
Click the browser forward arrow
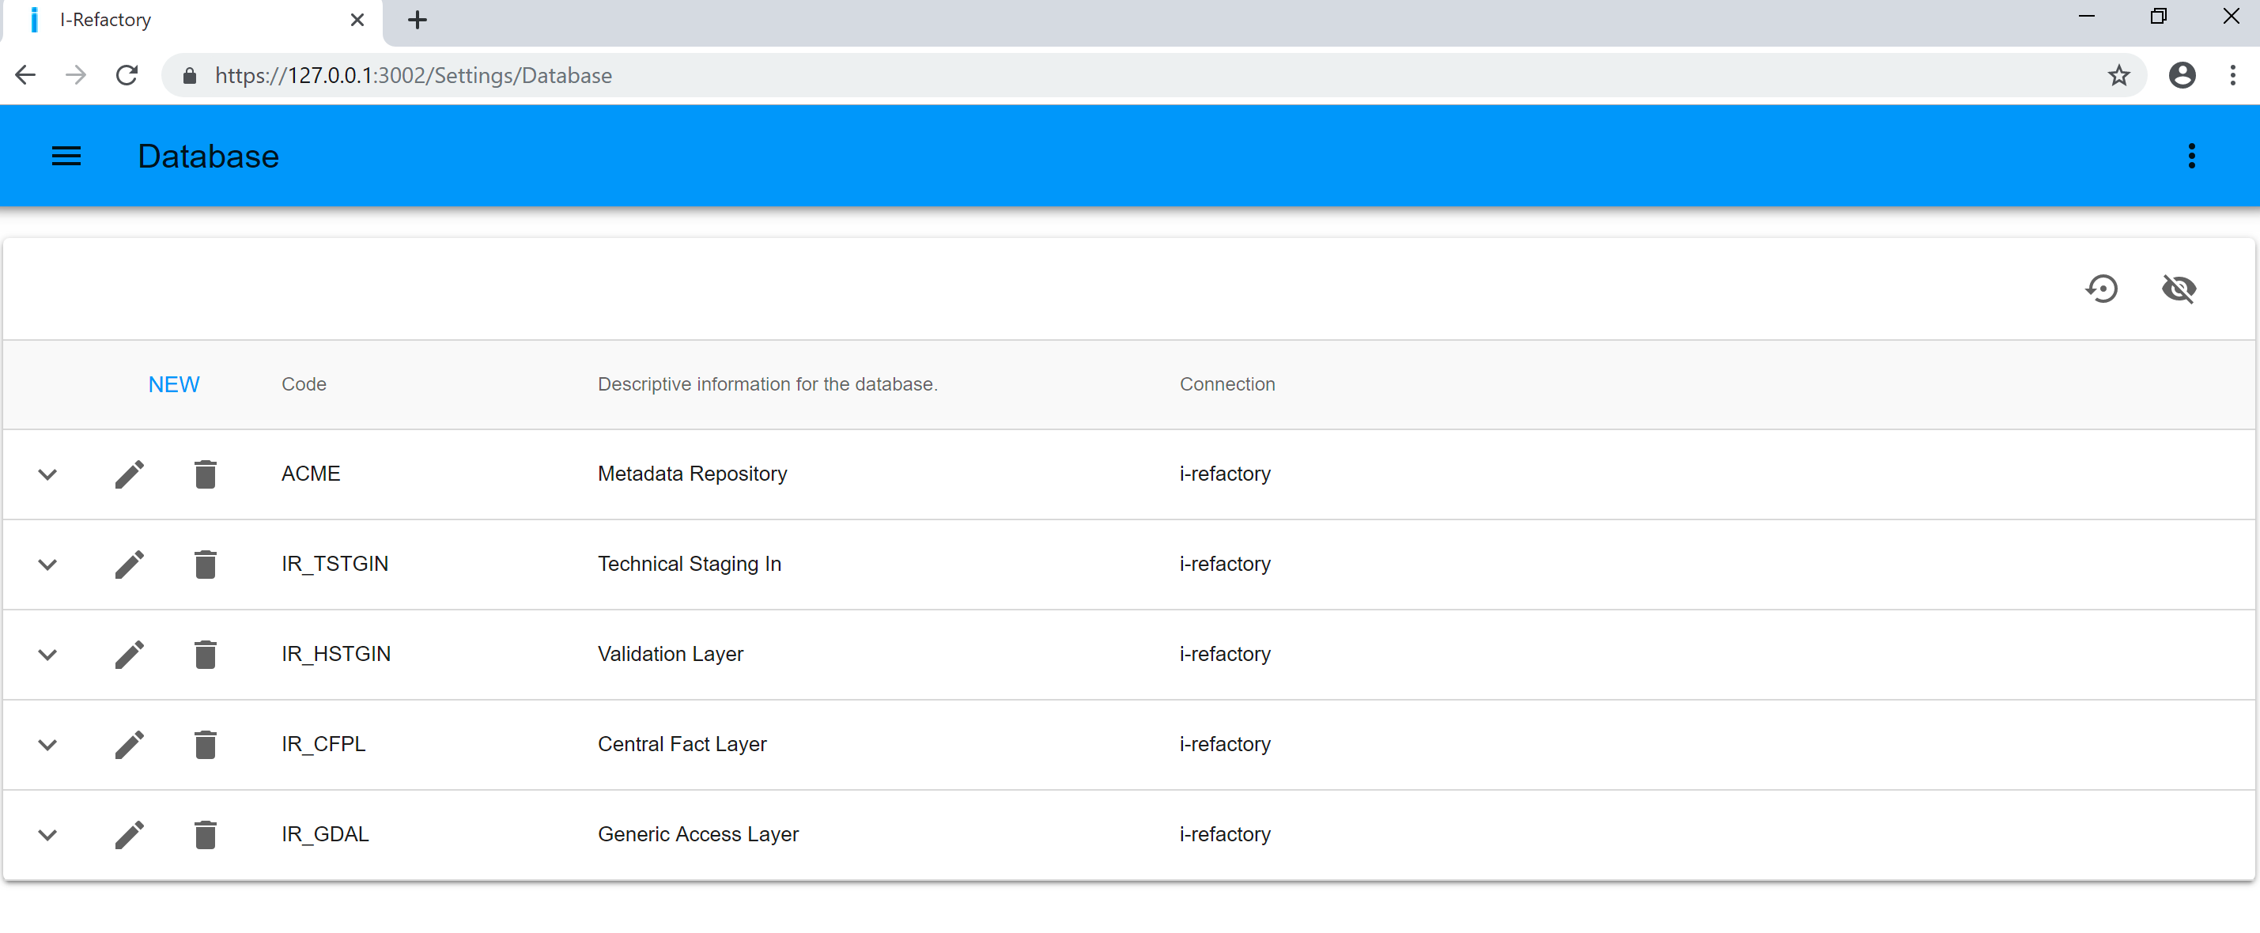[x=77, y=75]
